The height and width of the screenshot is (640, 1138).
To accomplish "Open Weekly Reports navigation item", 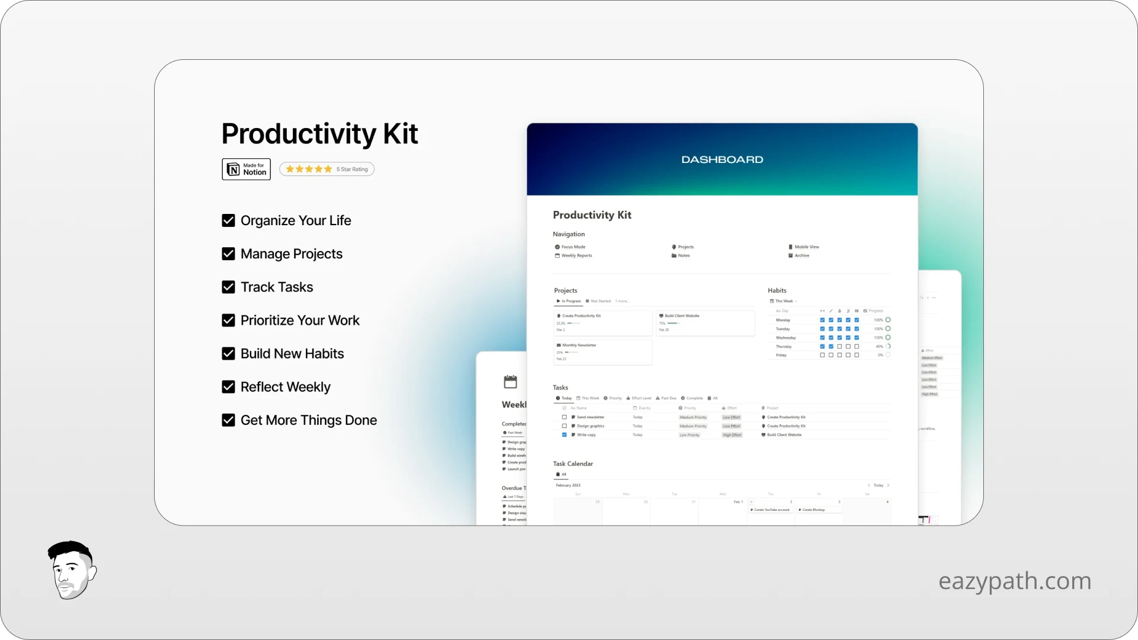I will [573, 255].
